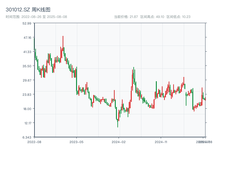Click the lowest green candle near 2024-02

point(118,123)
